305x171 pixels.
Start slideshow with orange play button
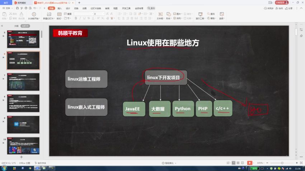(250, 163)
